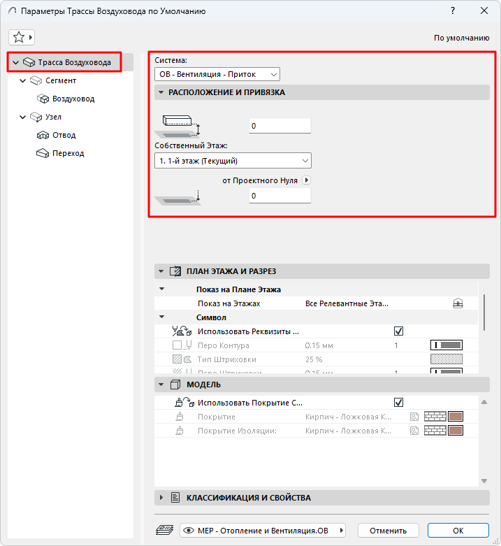Collapse the ПЛАН ЭТАЖА И РАЗРЕЗ panel

(x=161, y=271)
